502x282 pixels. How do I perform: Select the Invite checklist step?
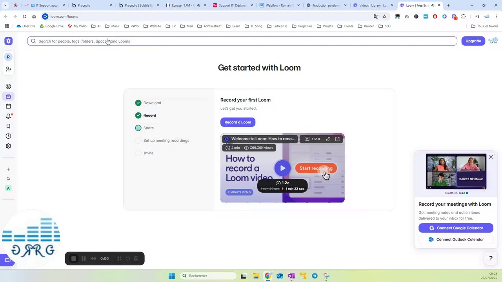tap(144, 153)
